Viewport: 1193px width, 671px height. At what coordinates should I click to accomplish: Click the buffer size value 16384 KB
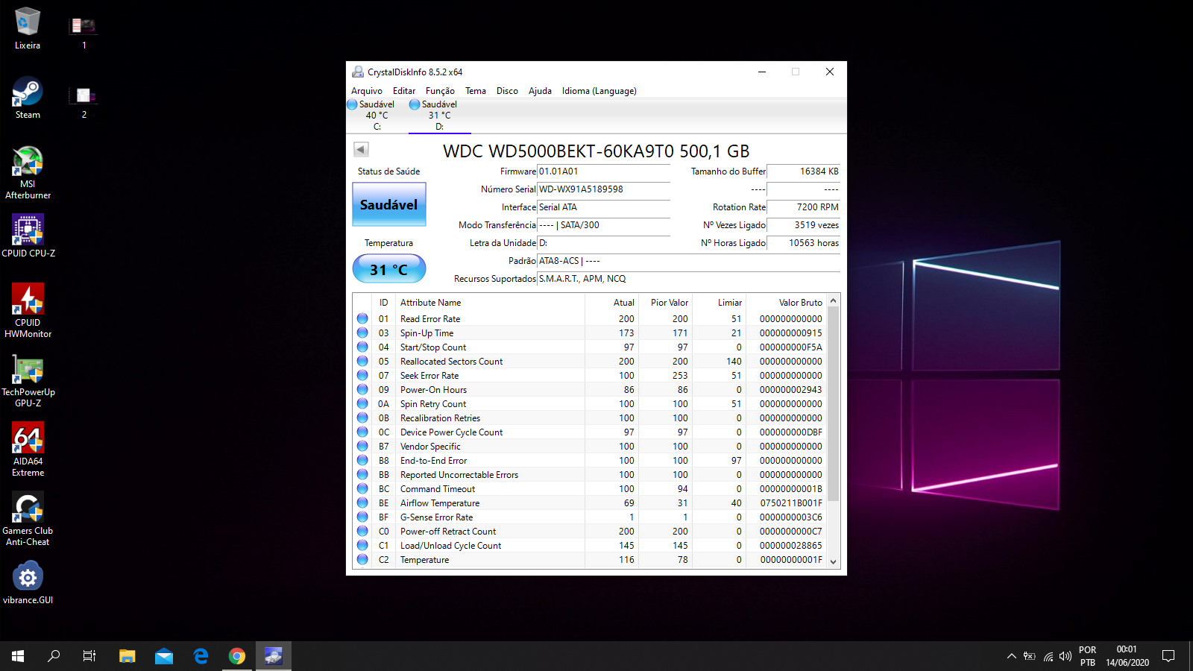(x=804, y=171)
